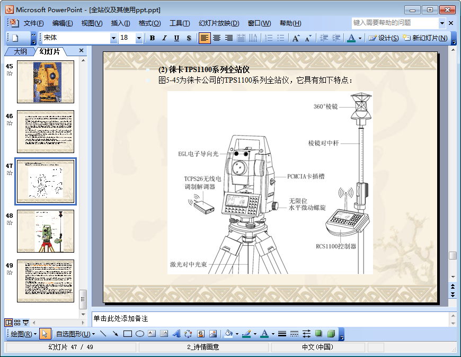Toggle text Shadow formatting
The width and height of the screenshot is (461, 357).
click(189, 38)
